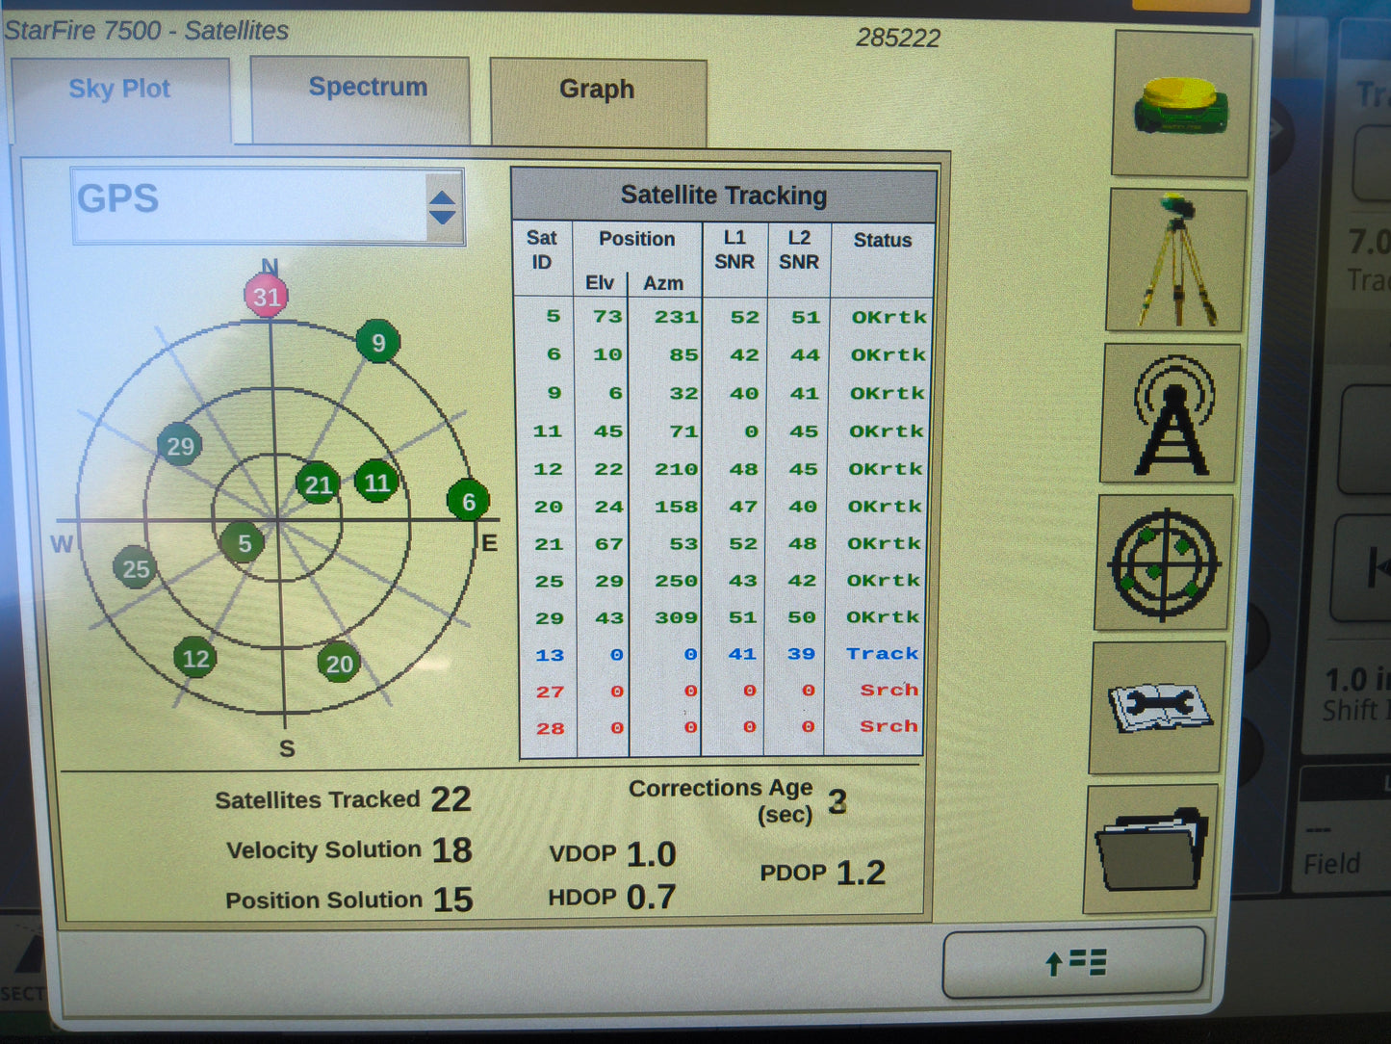Select satellite 6 on the sky plot

tap(469, 501)
